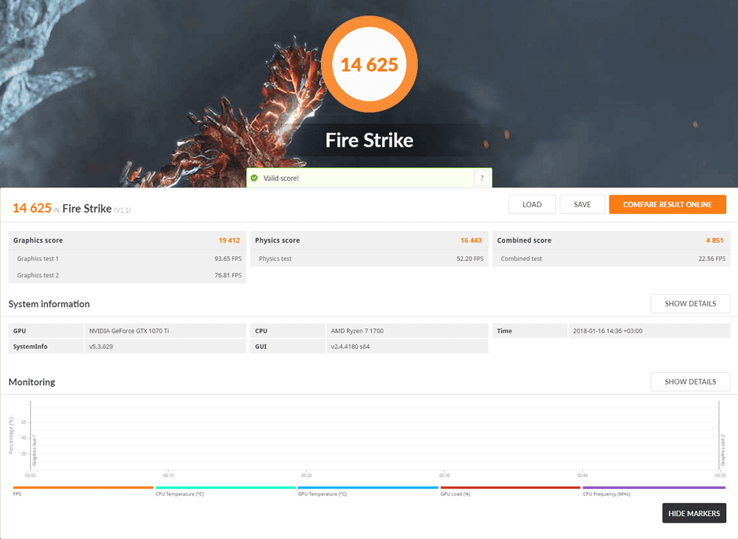This screenshot has width=738, height=539.
Task: Toggle the red GPU Load legend bar
Action: point(510,487)
